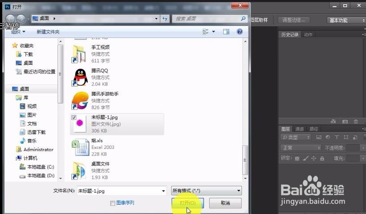The height and width of the screenshot is (214, 366).
Task: Select 最近访问的位置 in sidebar
Action: (36, 72)
